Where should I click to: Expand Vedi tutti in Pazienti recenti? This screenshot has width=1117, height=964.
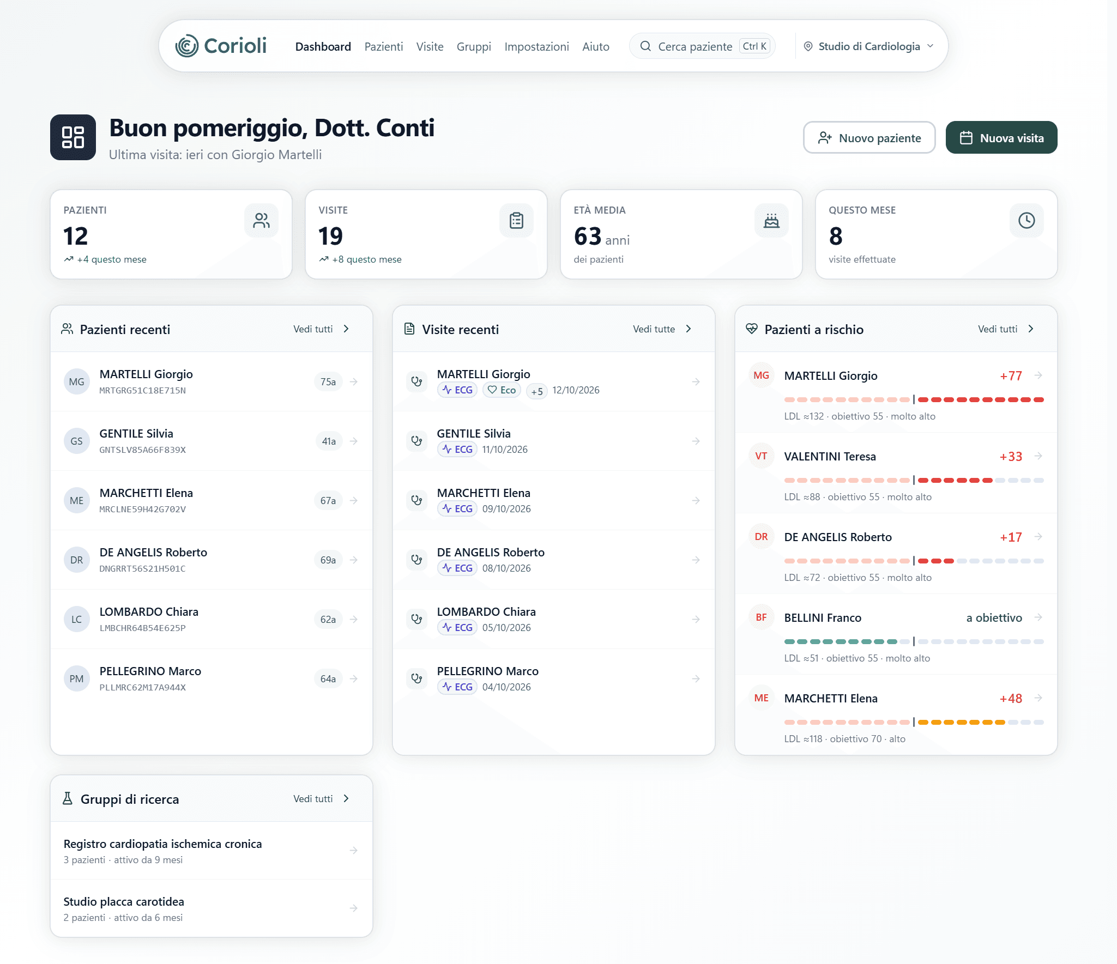tap(321, 329)
